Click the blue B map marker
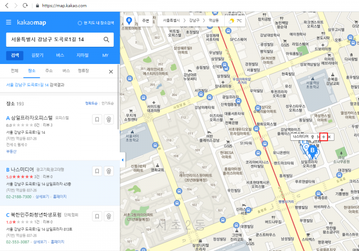The width and height of the screenshot is (359, 251). [x=312, y=151]
